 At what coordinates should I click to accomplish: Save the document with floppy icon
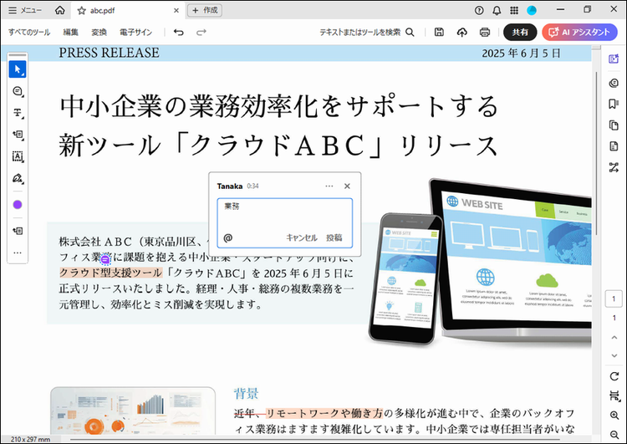pyautogui.click(x=439, y=33)
